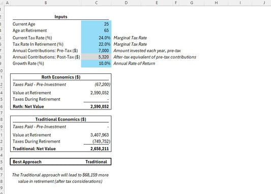Select Roth Value at Retirement 2,590,052 cell
Viewport: 271px width, 194px height.
tap(99, 93)
